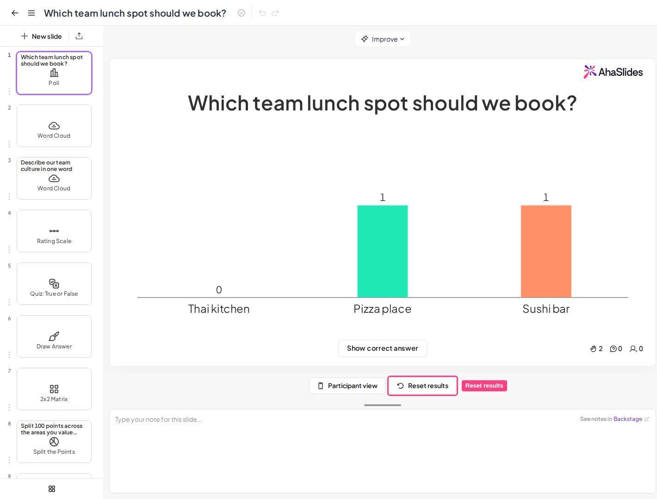Open the Backstage link
657x499 pixels.
click(x=628, y=419)
